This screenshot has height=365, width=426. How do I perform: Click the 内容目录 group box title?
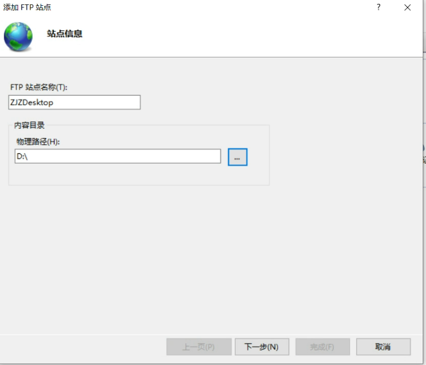29,125
